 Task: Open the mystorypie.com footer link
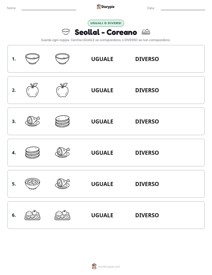109,267
